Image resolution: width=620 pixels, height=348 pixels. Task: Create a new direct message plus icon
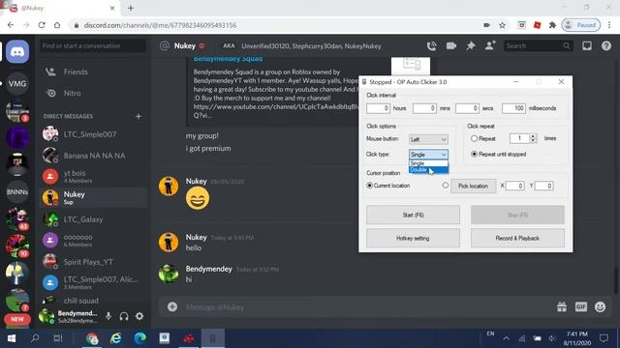click(x=139, y=116)
